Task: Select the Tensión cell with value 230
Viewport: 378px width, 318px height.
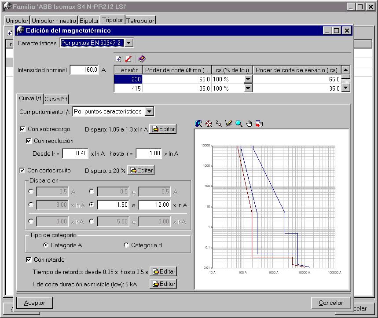Action: [x=128, y=79]
